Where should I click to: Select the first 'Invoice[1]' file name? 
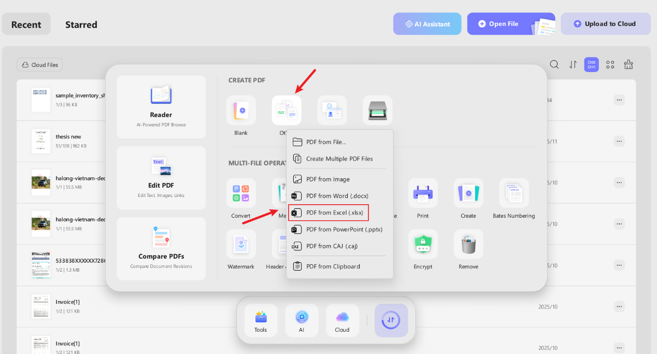[x=68, y=302]
